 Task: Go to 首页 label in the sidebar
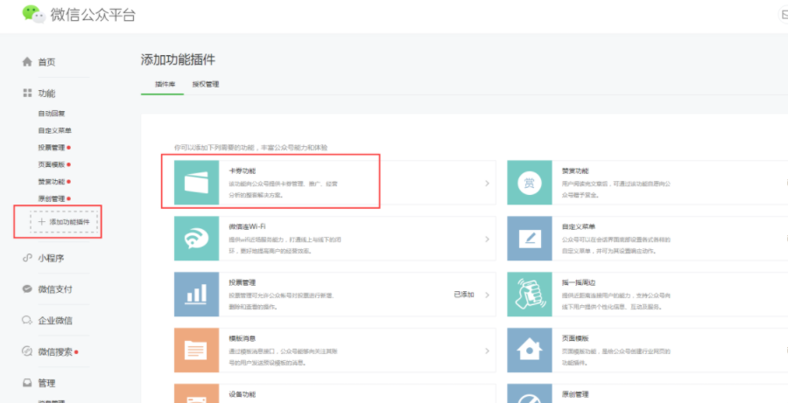coord(46,62)
